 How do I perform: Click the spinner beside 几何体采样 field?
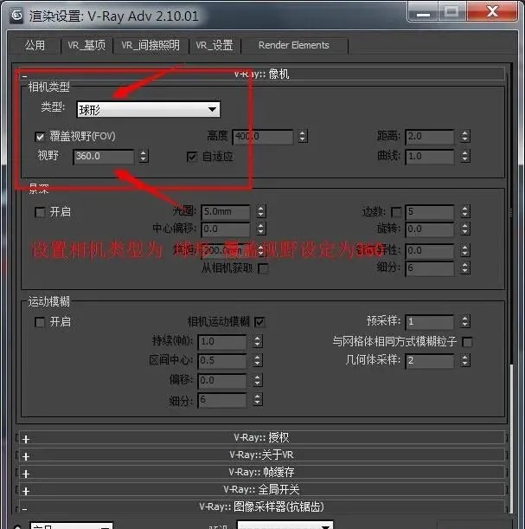[465, 361]
